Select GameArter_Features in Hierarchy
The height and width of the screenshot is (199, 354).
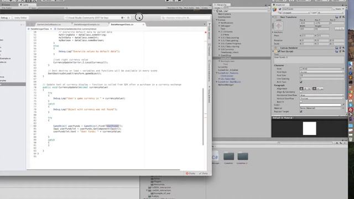[228, 73]
